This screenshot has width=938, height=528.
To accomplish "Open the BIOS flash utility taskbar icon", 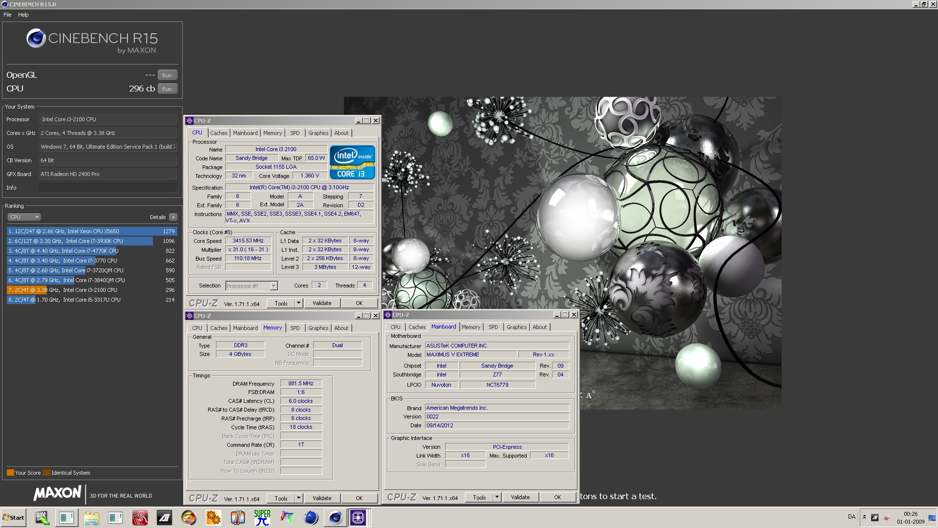I will [43, 517].
